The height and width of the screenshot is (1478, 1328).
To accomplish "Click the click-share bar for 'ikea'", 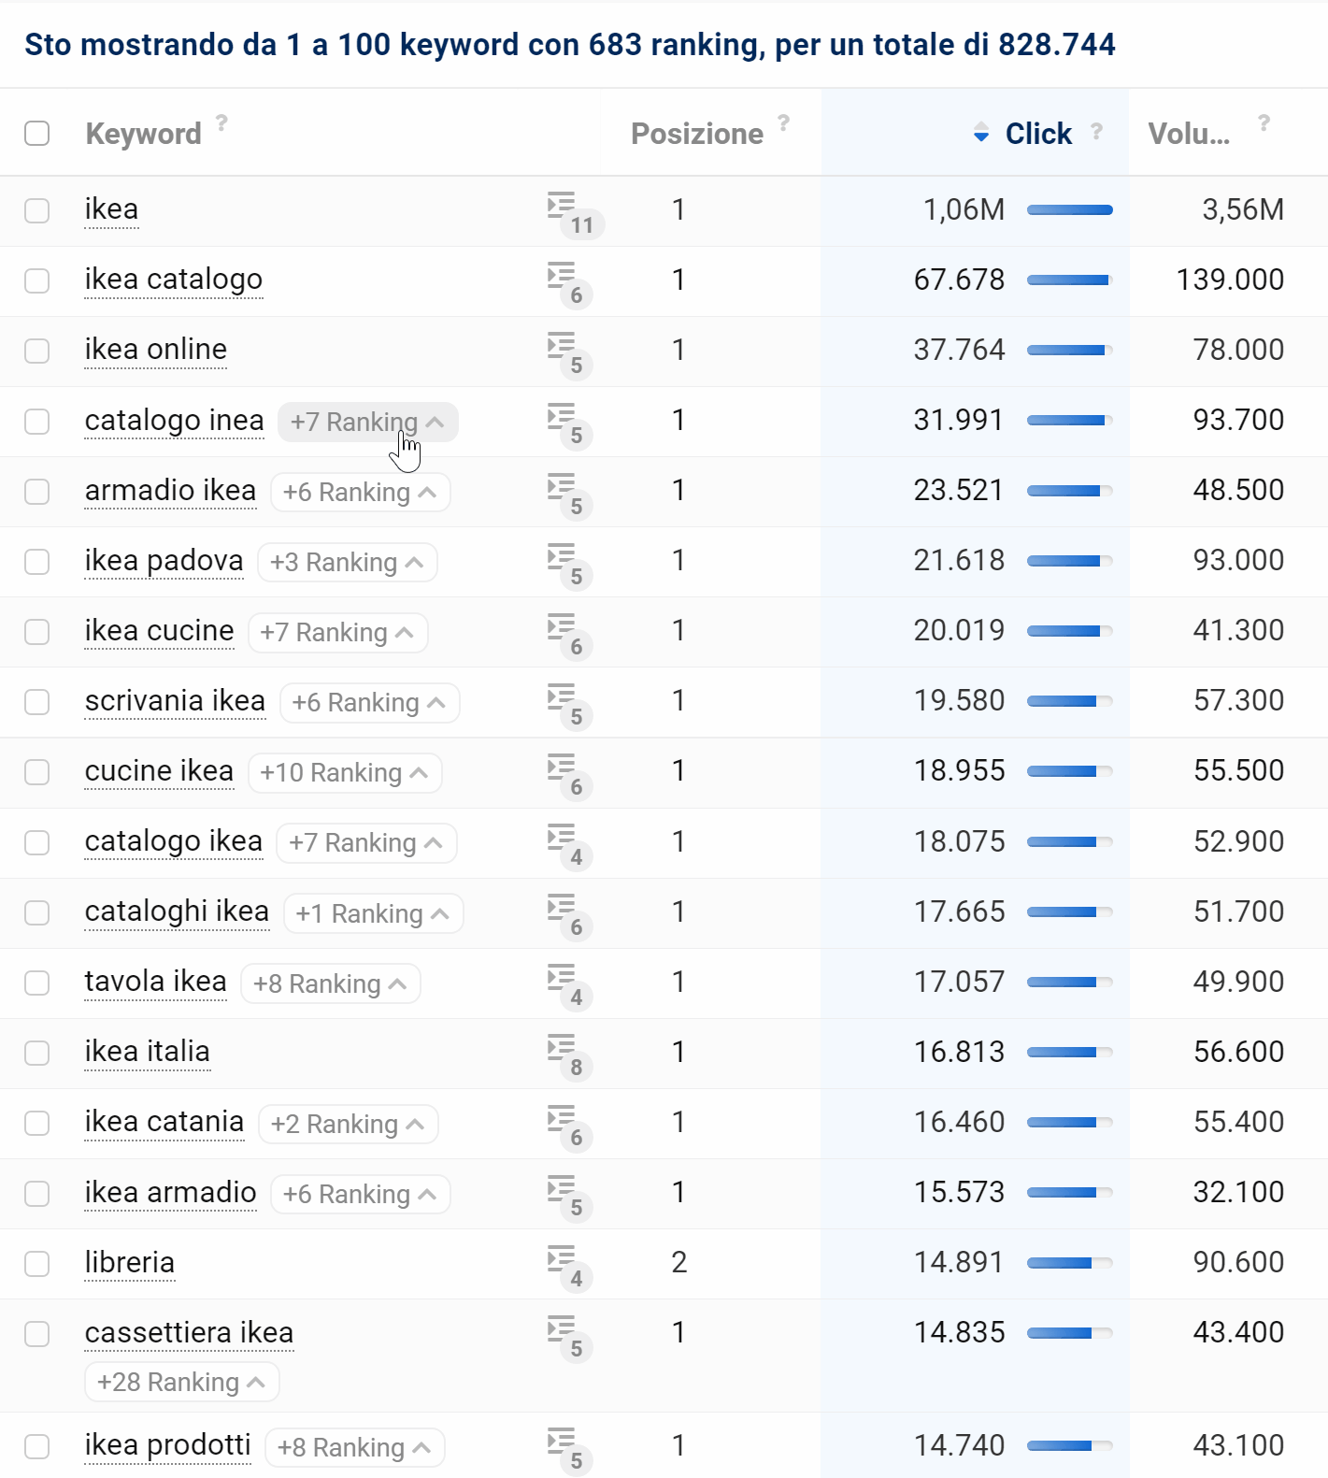I will 1069,210.
